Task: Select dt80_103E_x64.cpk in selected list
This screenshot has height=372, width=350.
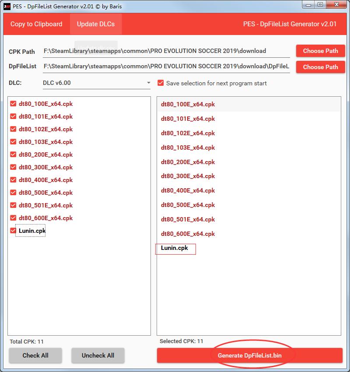Action: [249, 147]
